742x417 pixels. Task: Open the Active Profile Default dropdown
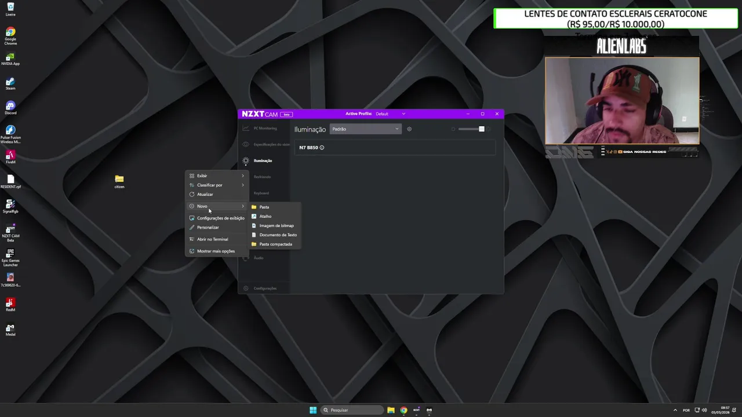[390, 114]
